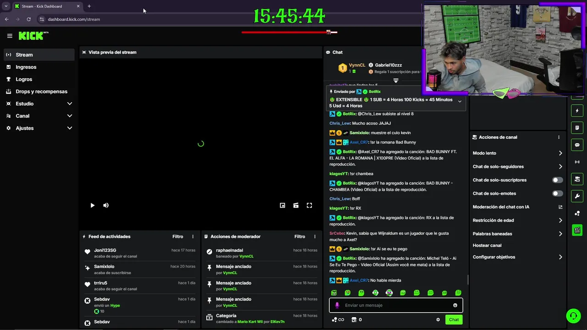Open chat settings gear
587x330 pixels.
tap(438, 320)
